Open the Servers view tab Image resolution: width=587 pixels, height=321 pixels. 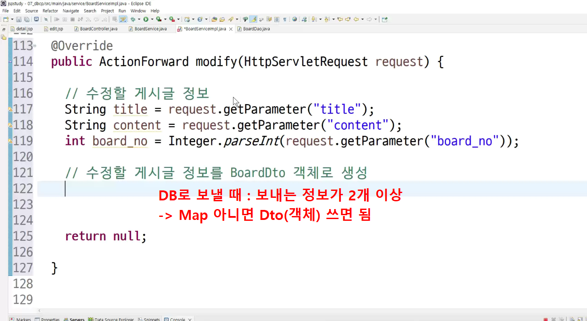74,319
